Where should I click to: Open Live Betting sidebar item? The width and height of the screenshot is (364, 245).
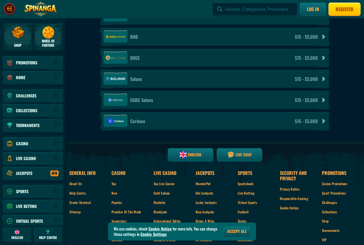click(x=33, y=206)
